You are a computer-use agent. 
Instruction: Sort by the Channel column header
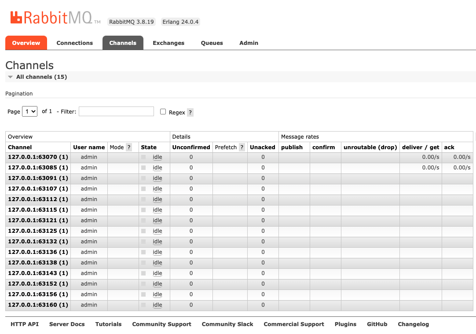(20, 147)
